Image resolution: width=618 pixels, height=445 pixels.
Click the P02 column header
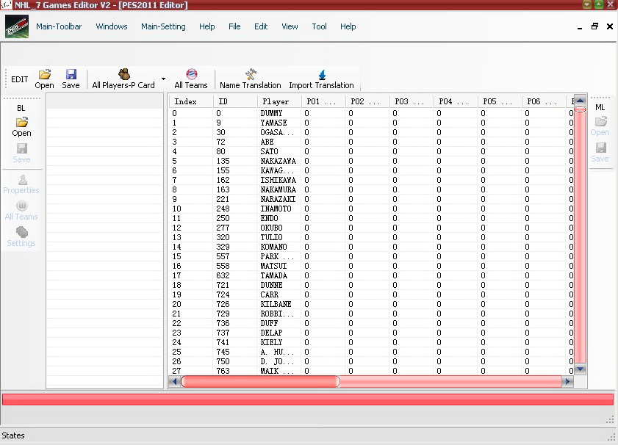(367, 101)
